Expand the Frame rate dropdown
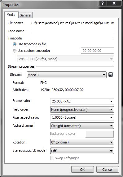 click(82, 101)
